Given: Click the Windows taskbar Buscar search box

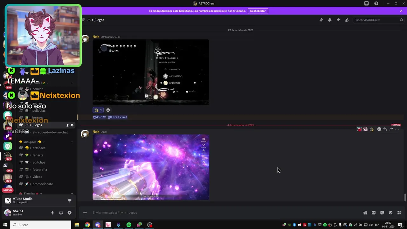Looking at the screenshot, I should point(41,225).
